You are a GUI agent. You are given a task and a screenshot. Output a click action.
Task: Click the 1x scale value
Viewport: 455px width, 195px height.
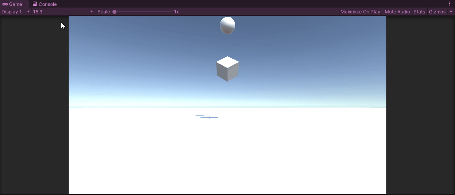click(x=176, y=11)
